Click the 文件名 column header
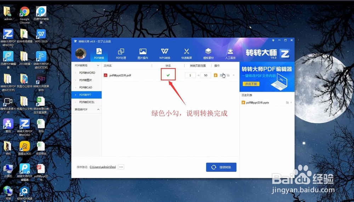Image resolution: width=354 pixels, height=202 pixels. click(x=108, y=66)
